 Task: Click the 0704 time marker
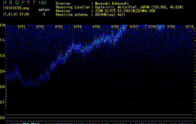tap(78, 27)
